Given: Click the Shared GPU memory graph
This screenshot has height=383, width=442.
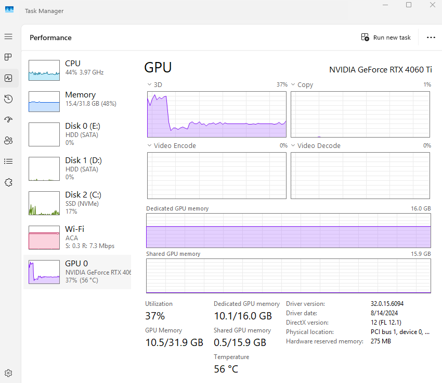Looking at the screenshot, I should point(289,276).
